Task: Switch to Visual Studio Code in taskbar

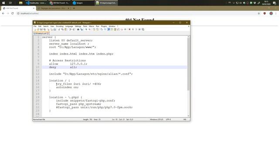Action: point(36,3)
